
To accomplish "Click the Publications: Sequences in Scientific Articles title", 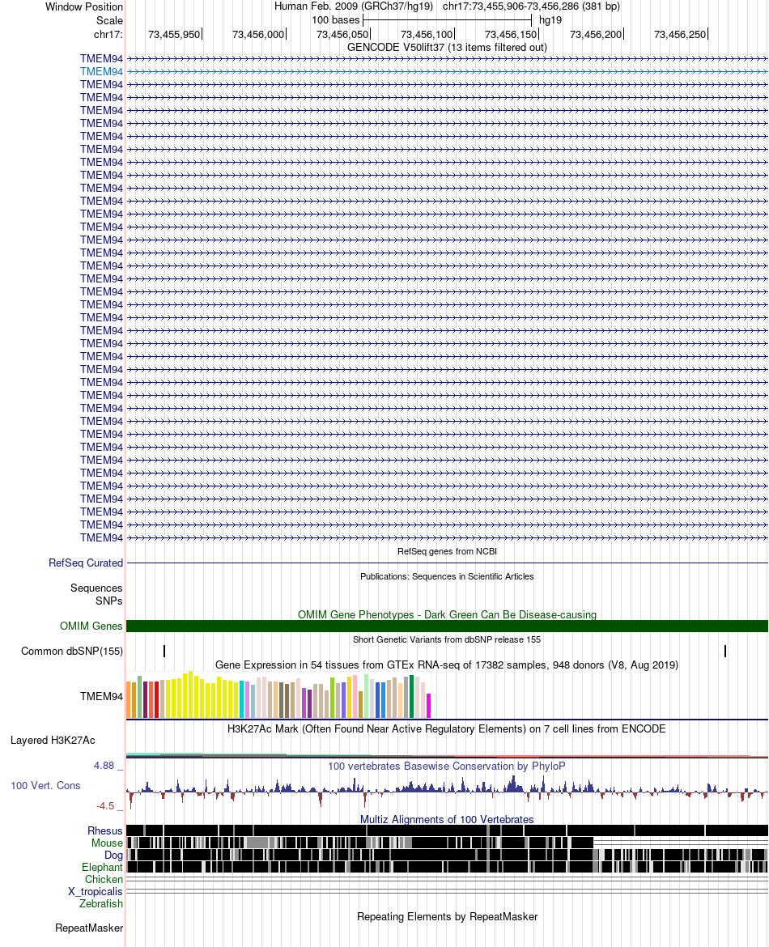I will coord(447,577).
